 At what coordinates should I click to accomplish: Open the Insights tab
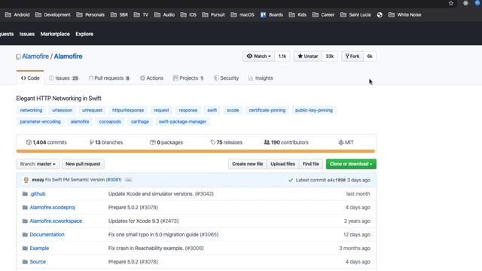coord(261,78)
